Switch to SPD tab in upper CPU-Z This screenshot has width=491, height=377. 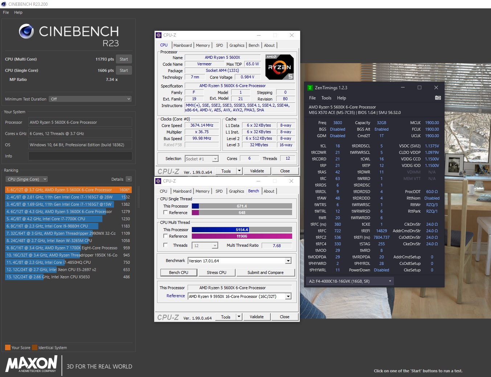pyautogui.click(x=219, y=45)
